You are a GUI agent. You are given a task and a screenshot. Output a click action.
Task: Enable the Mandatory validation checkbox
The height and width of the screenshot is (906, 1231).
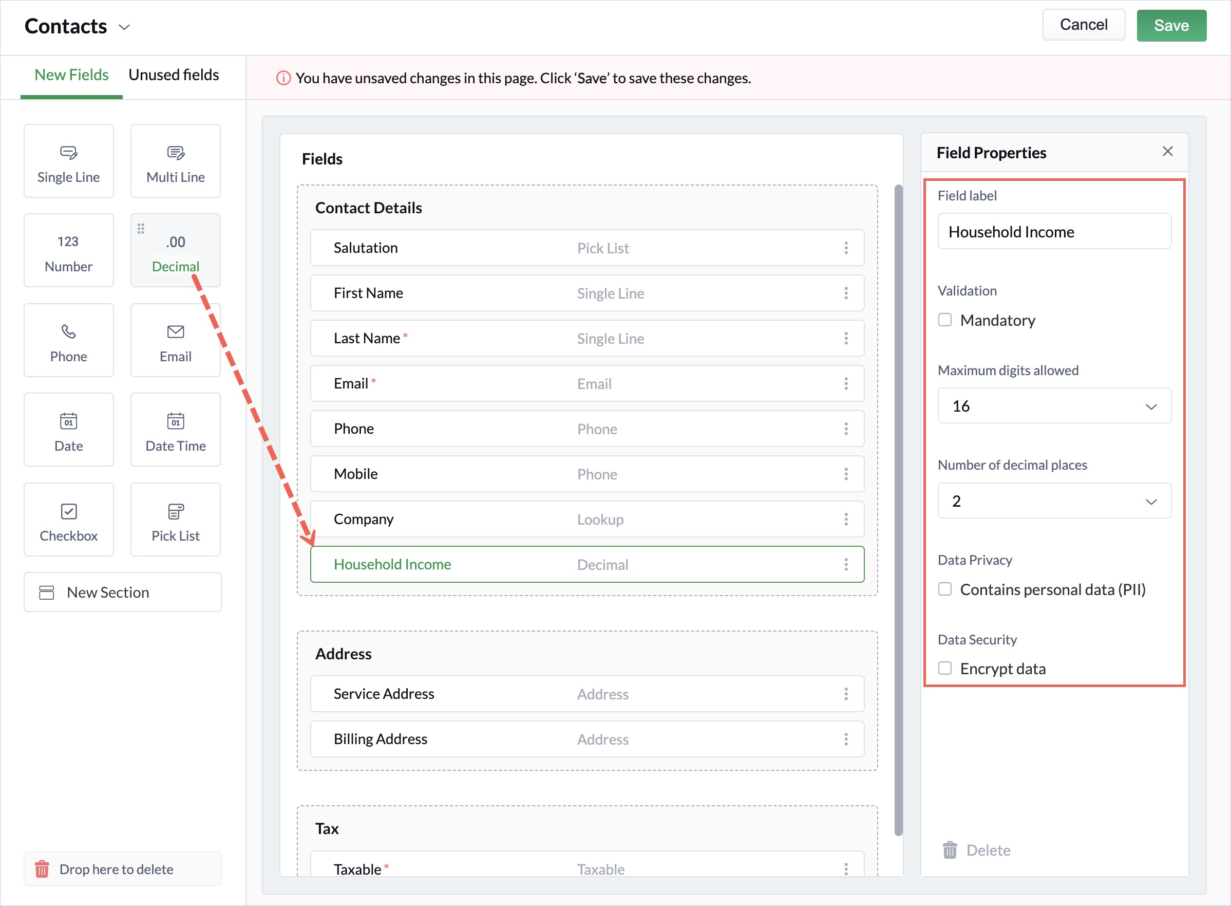[x=945, y=320]
